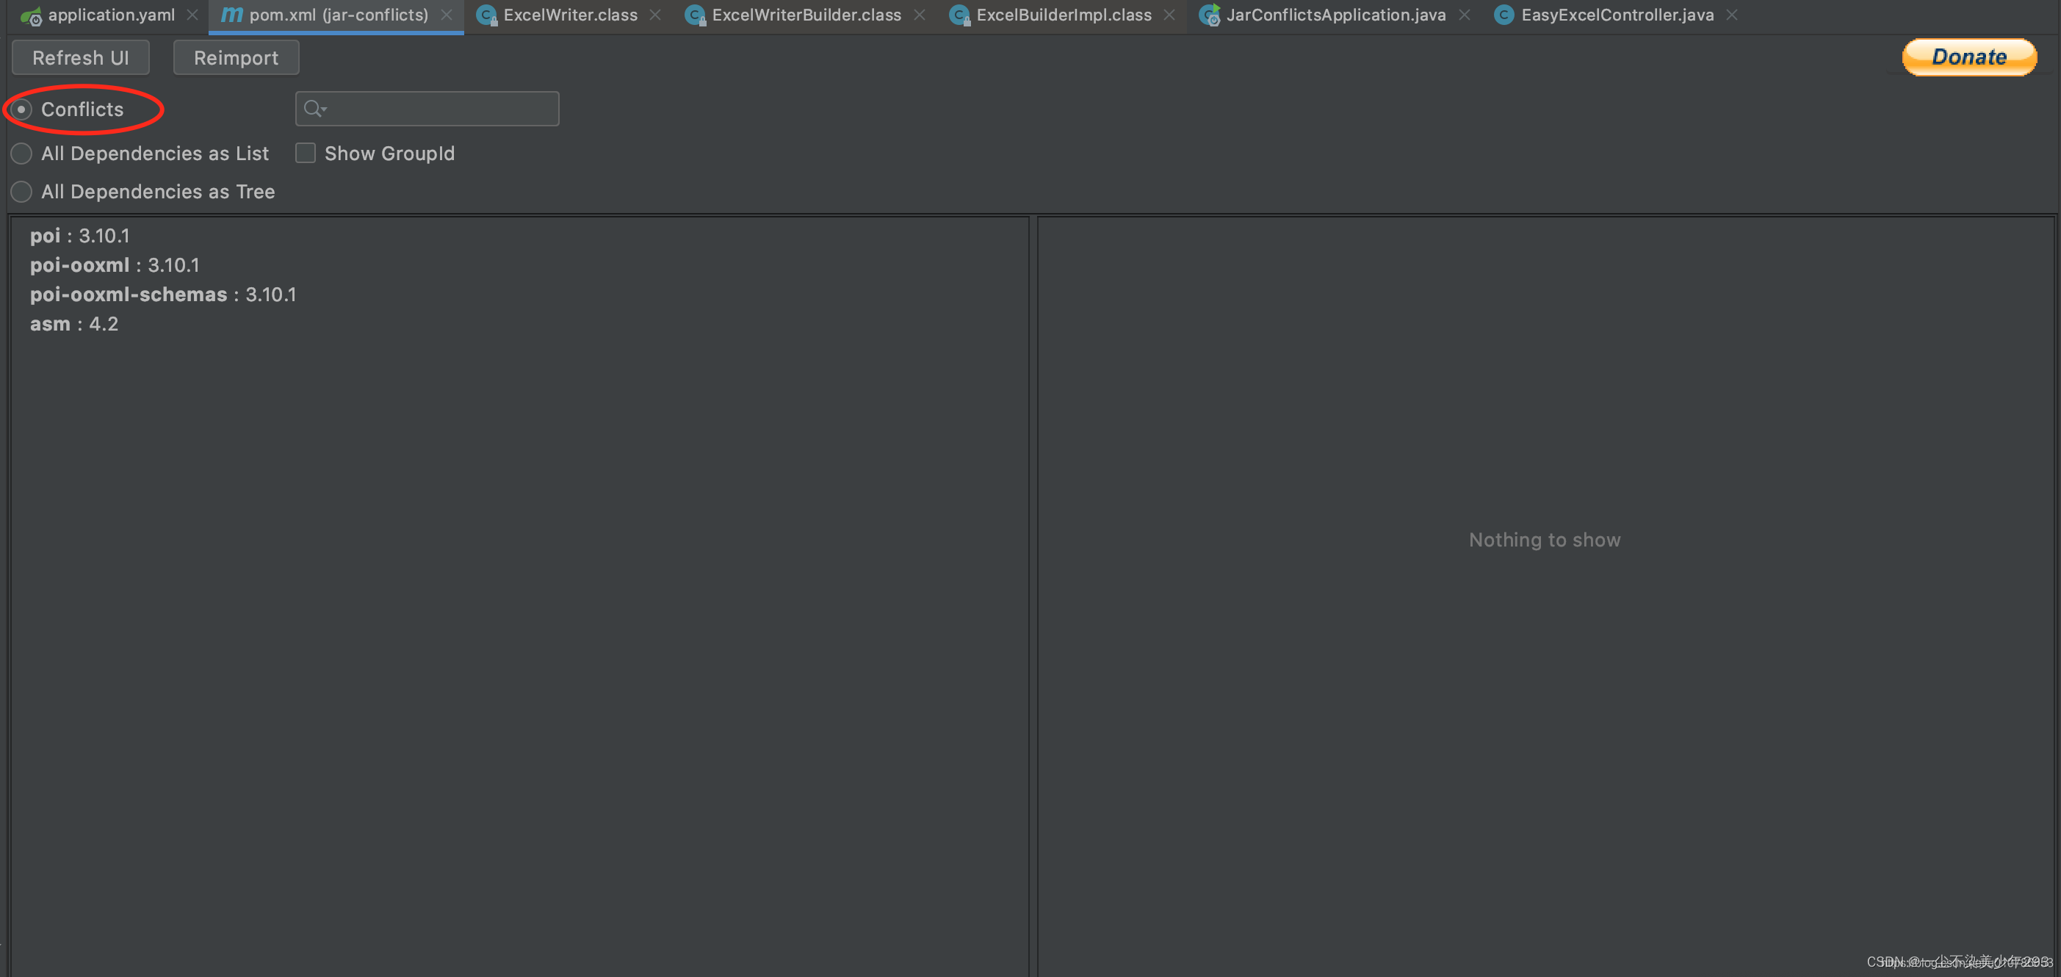Select All Dependencies as List option

point(21,153)
